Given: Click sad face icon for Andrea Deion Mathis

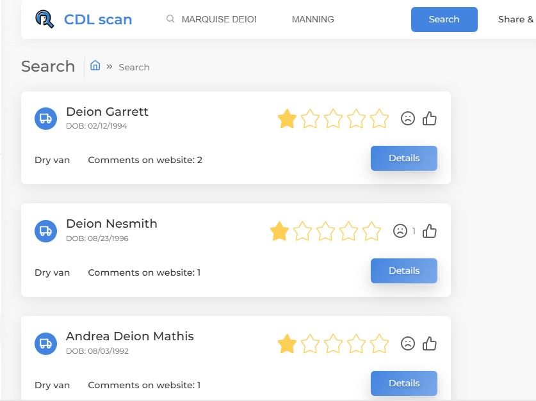Looking at the screenshot, I should [x=407, y=343].
